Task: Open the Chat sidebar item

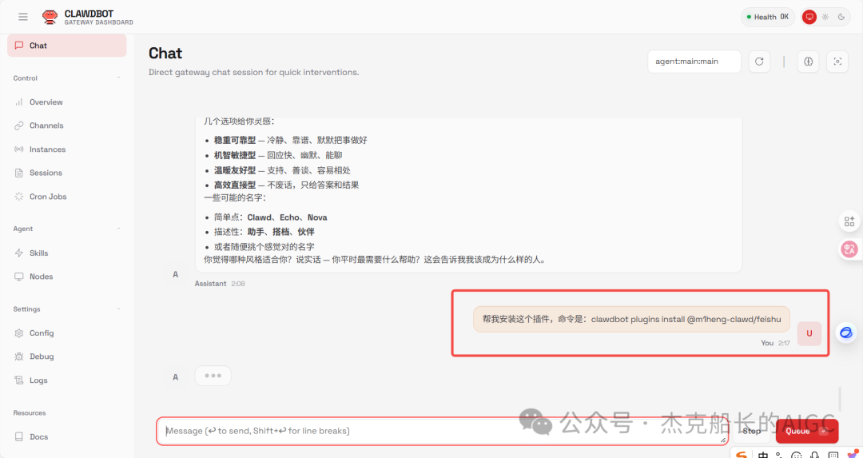Action: coord(66,46)
